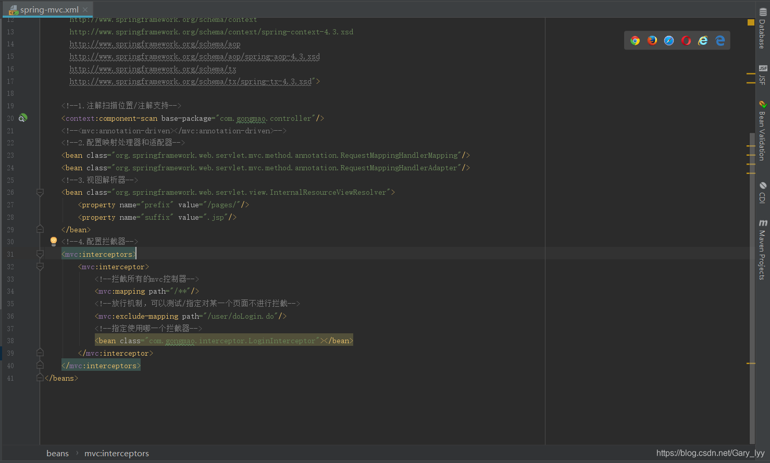Image resolution: width=770 pixels, height=463 pixels.
Task: Select the mvc:interceptors breadcrumb
Action: 117,454
